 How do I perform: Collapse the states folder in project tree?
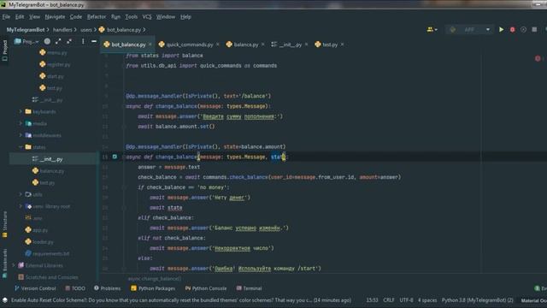(x=21, y=147)
